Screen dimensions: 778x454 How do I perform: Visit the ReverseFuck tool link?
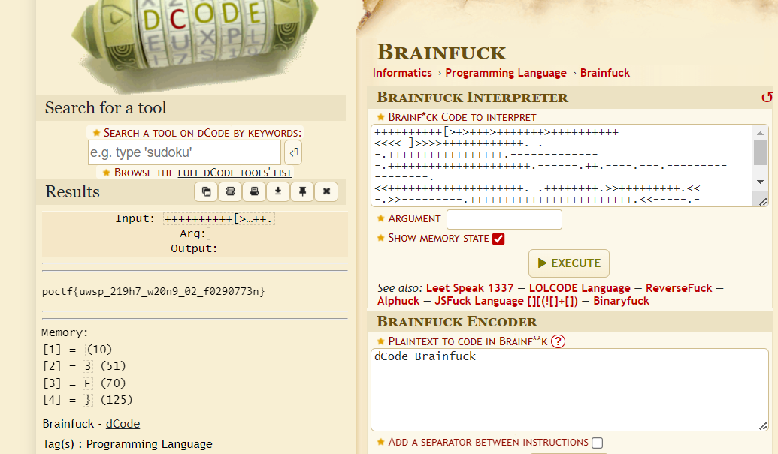click(x=679, y=288)
